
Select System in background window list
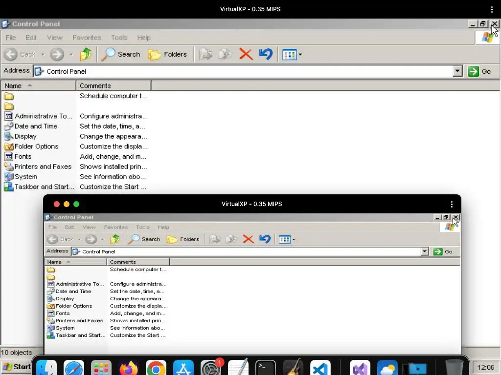pos(21,177)
